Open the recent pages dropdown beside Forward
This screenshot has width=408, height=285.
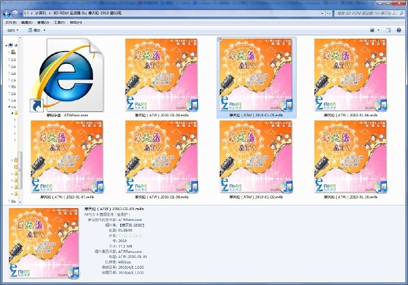[x=20, y=13]
